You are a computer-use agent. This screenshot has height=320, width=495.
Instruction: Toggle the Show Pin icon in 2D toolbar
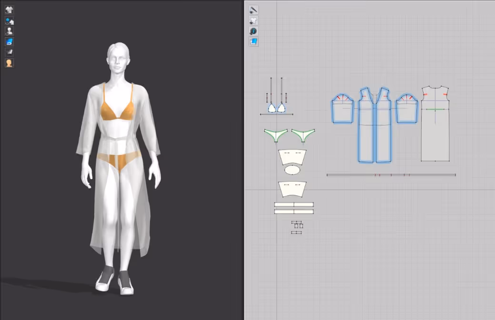pos(254,10)
